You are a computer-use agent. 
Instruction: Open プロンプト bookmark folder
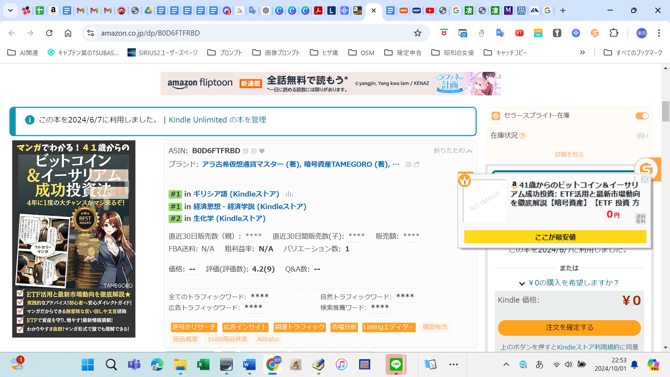(225, 53)
